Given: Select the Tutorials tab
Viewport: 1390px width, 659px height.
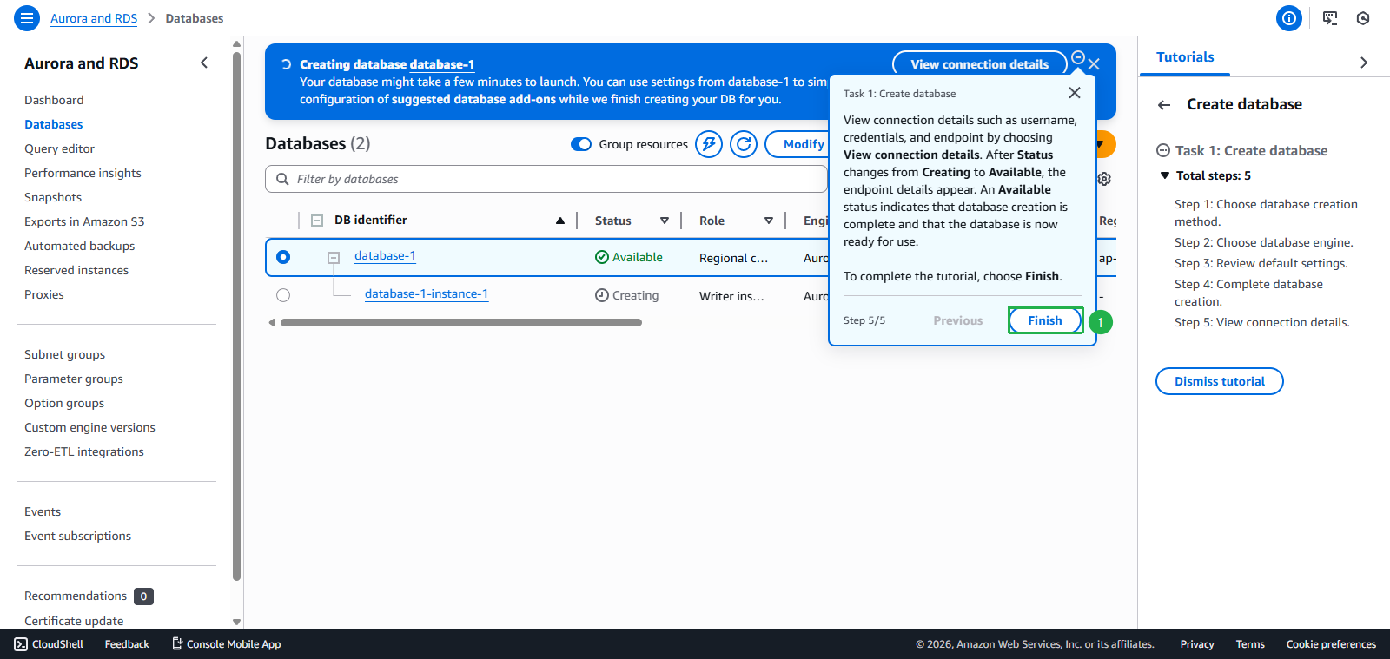Looking at the screenshot, I should click(x=1185, y=57).
